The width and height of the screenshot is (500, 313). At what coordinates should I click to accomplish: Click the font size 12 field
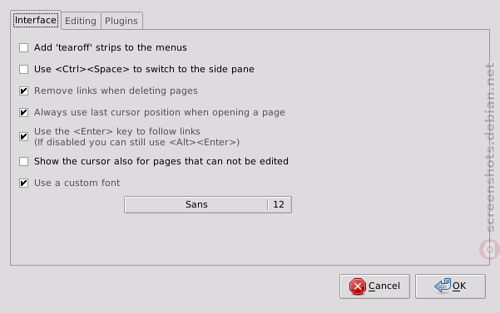click(x=279, y=204)
